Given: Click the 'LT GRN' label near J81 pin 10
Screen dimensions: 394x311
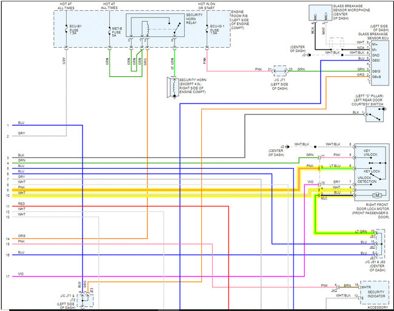Looking at the screenshot, I should [361, 231].
